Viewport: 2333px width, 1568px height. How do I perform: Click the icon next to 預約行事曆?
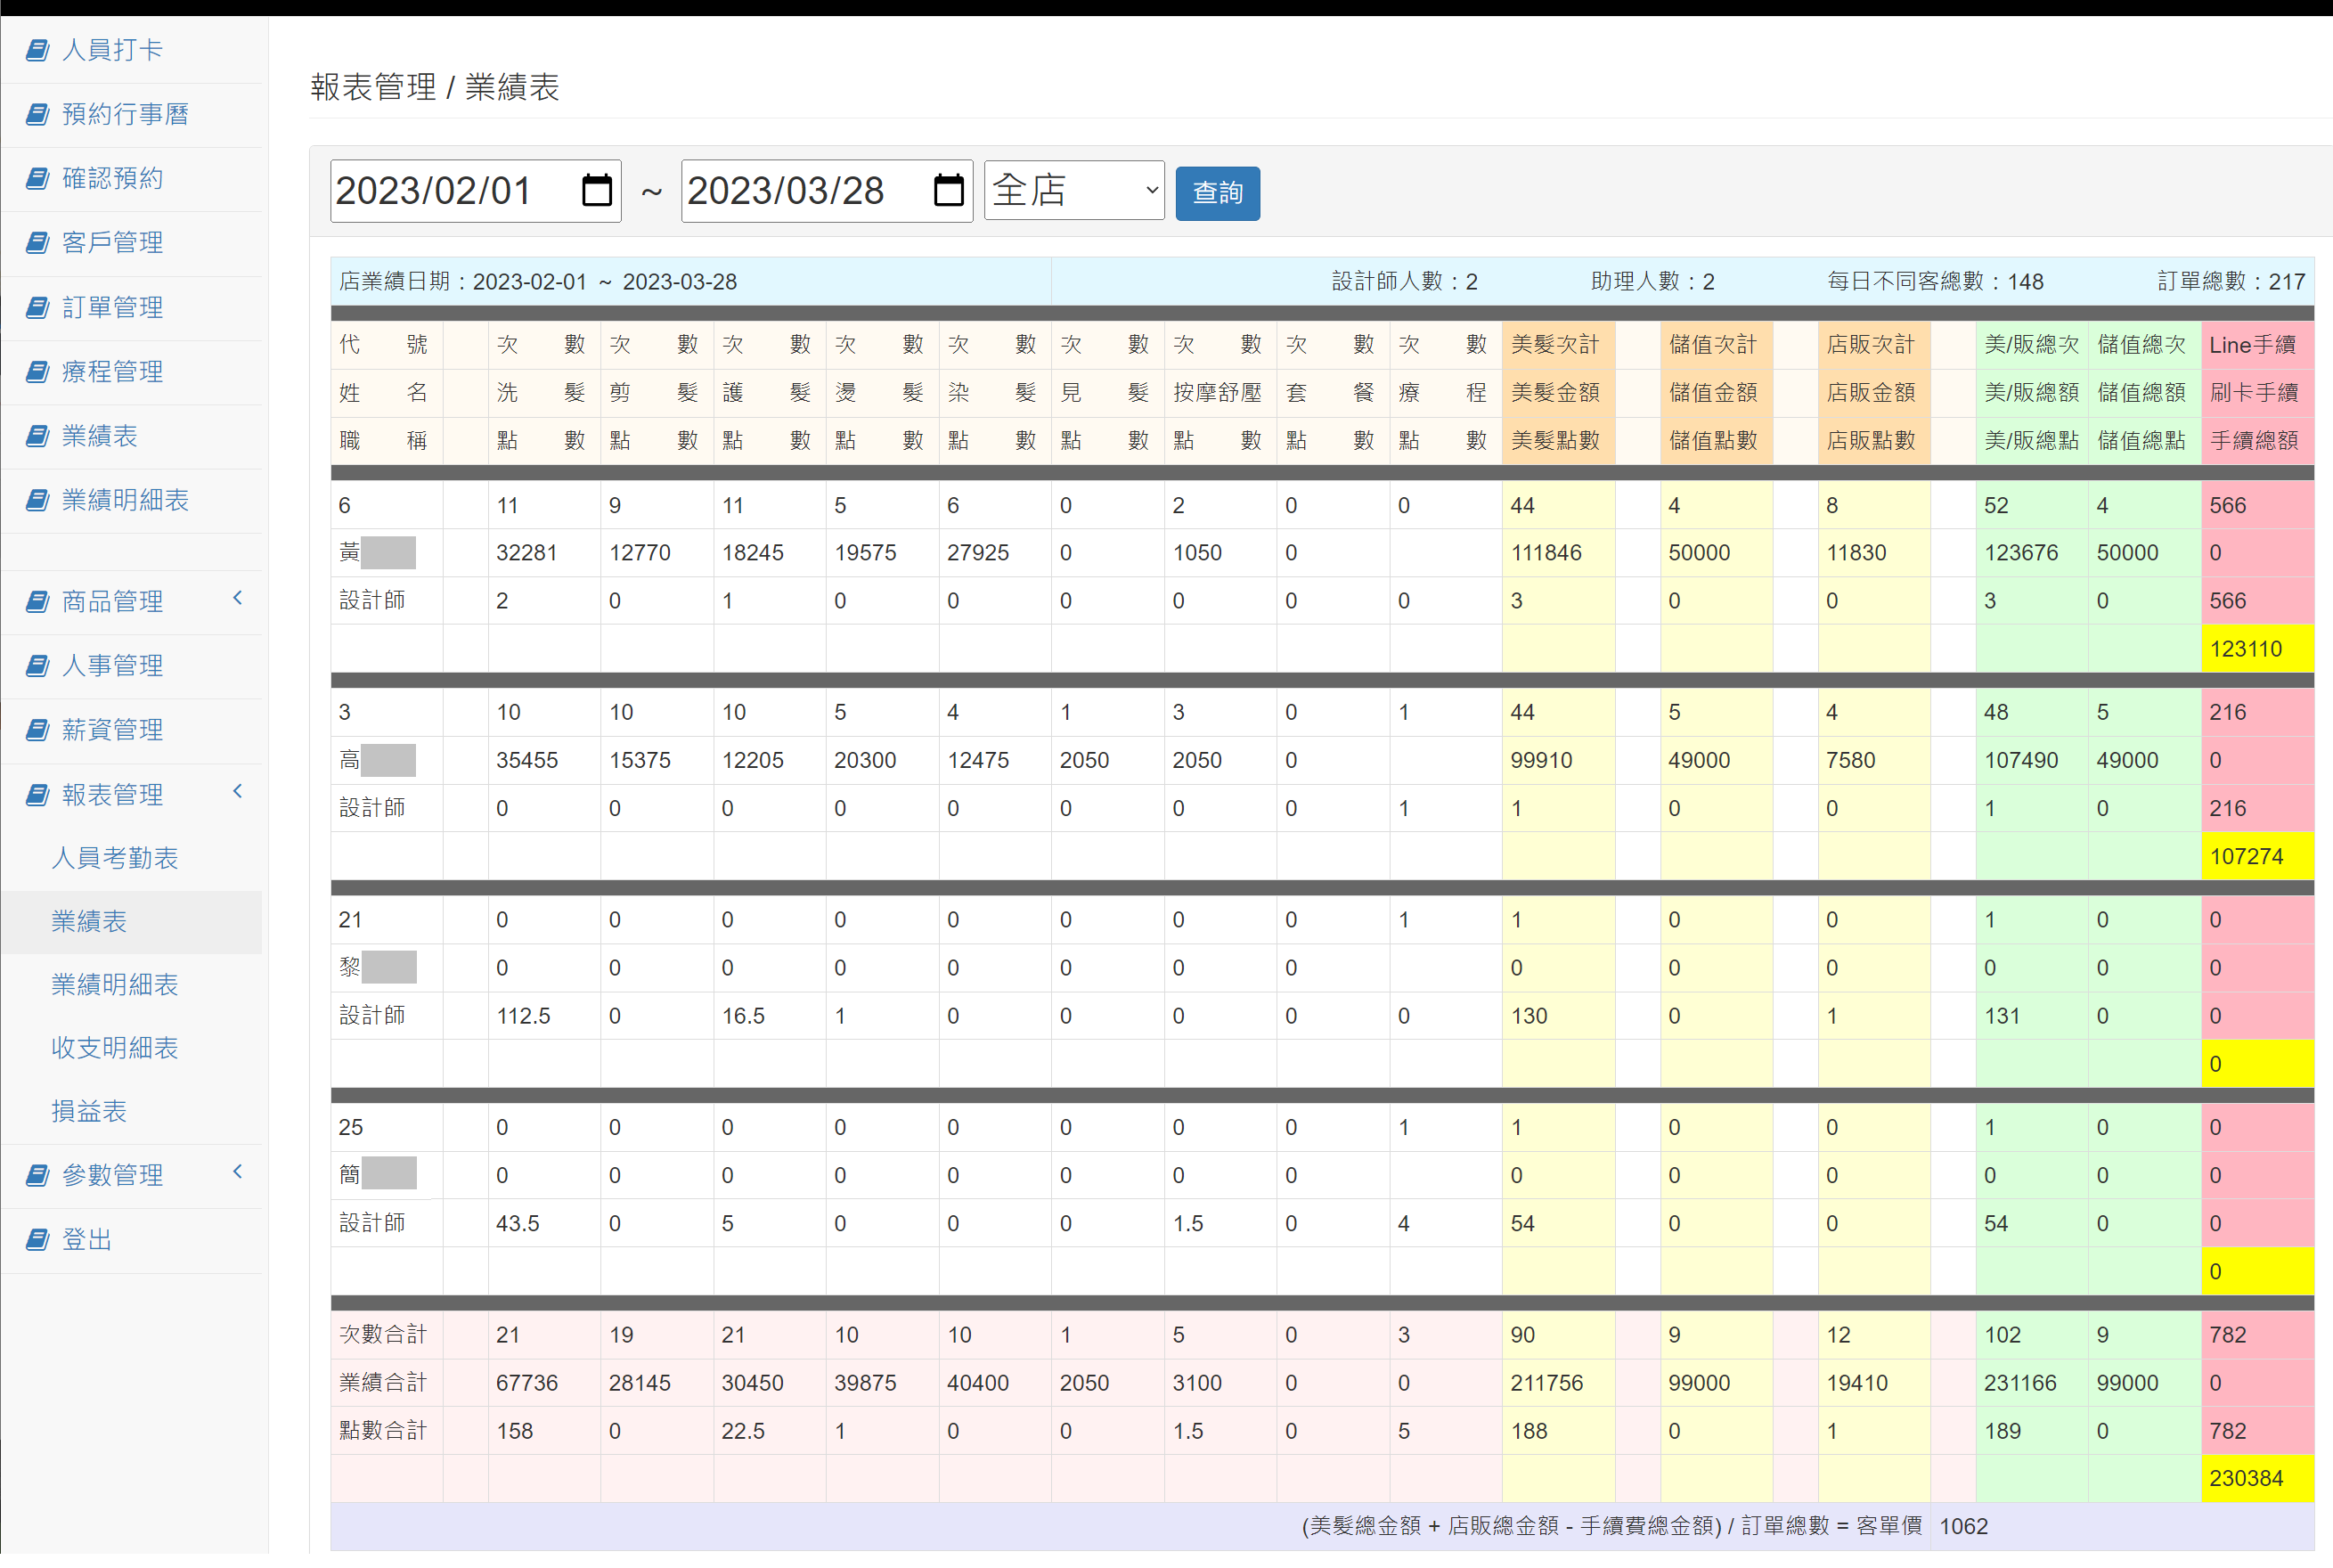pyautogui.click(x=37, y=114)
